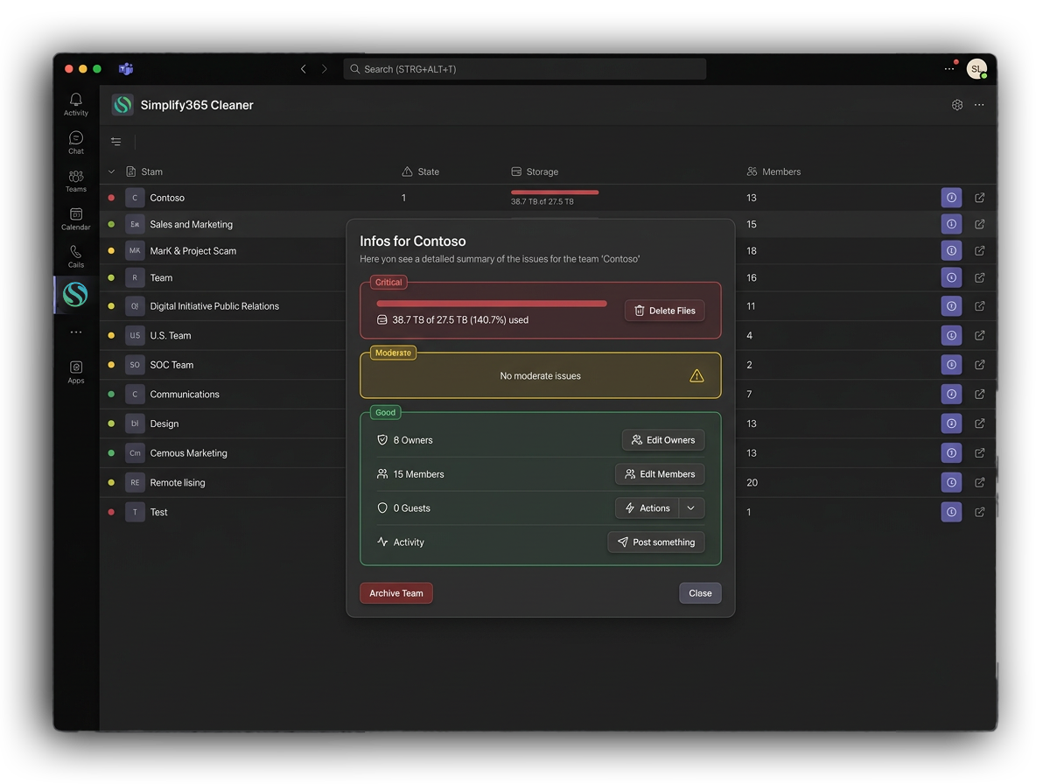Viewport: 1050px width, 784px height.
Task: Toggle the filter list icon in the toolbar
Action: [x=116, y=142]
